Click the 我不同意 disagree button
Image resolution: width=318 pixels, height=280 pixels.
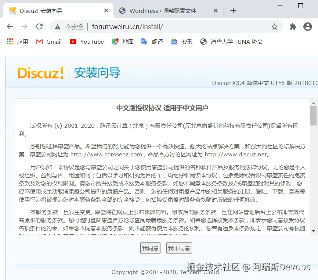(179, 248)
